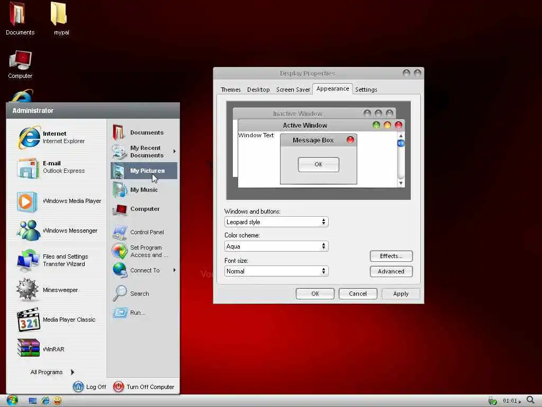
Task: Open the Color scheme dropdown
Action: pos(276,246)
